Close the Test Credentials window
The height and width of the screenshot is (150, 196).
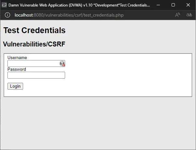pos(188,5)
